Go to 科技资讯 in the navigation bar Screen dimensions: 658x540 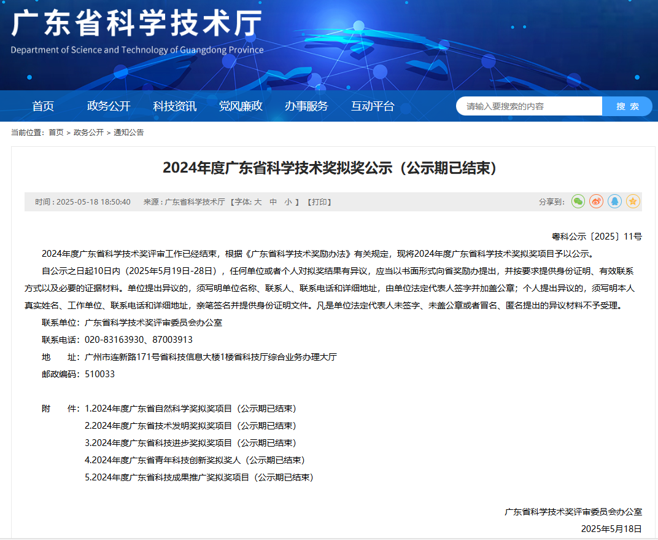175,106
